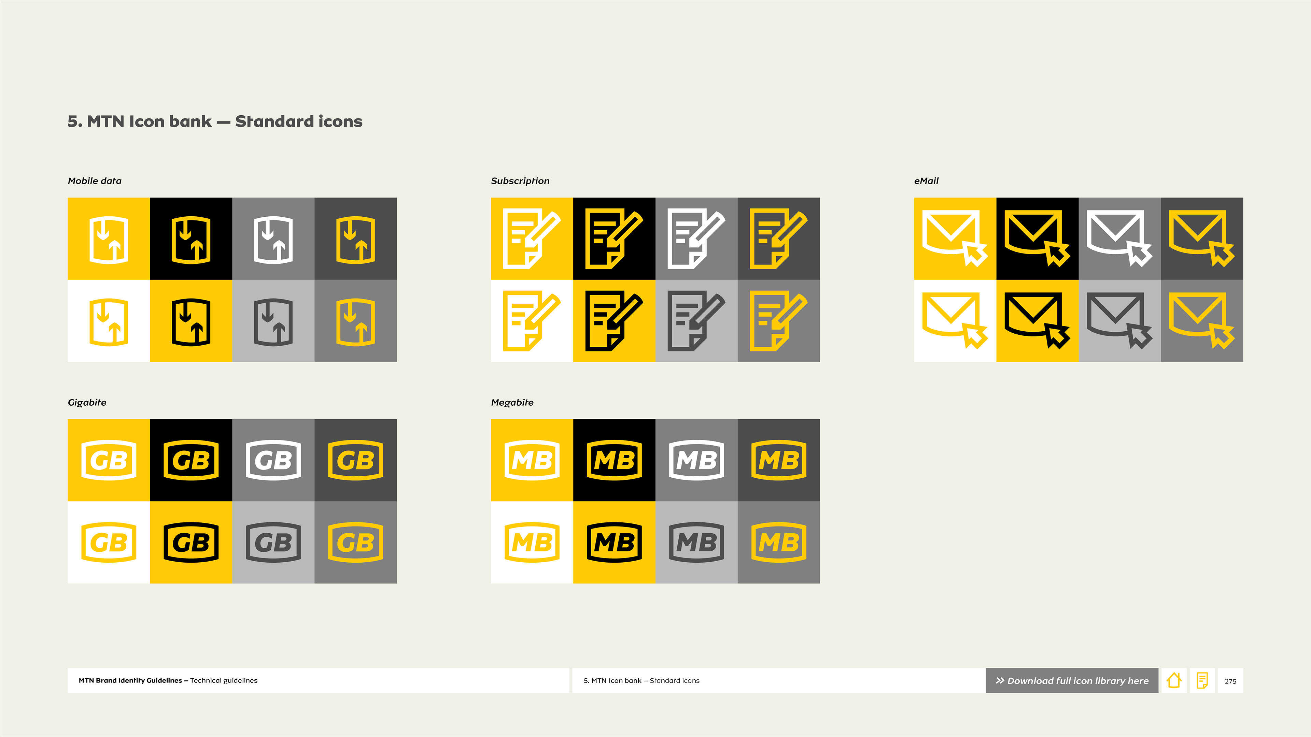Click Download full icon library here
1311x737 pixels.
tap(1072, 681)
